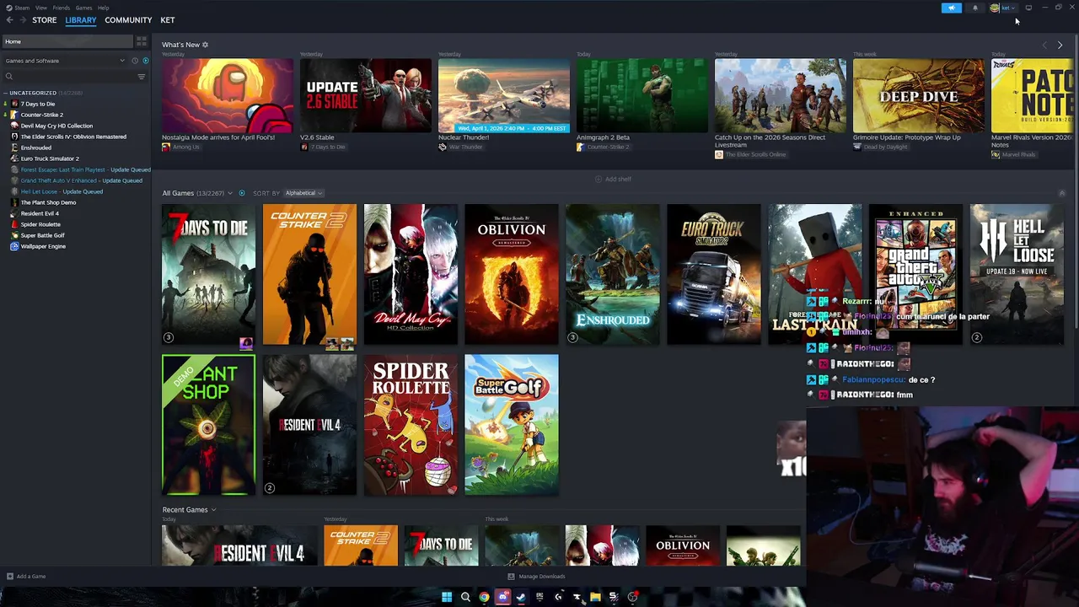Open the notifications bell
Screen dimensions: 1079x607
975,8
